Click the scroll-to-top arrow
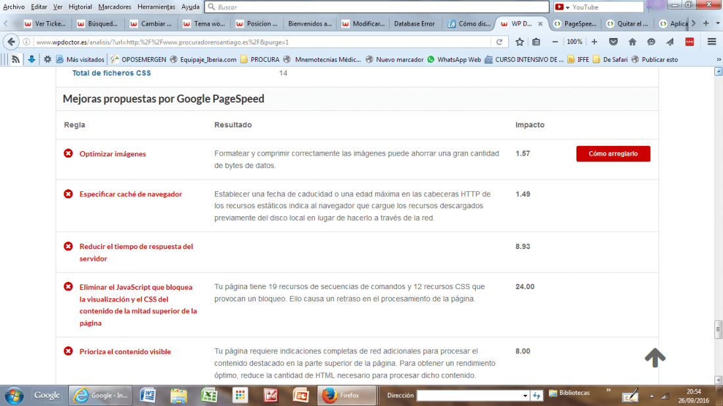Image resolution: width=723 pixels, height=406 pixels. pyautogui.click(x=655, y=357)
